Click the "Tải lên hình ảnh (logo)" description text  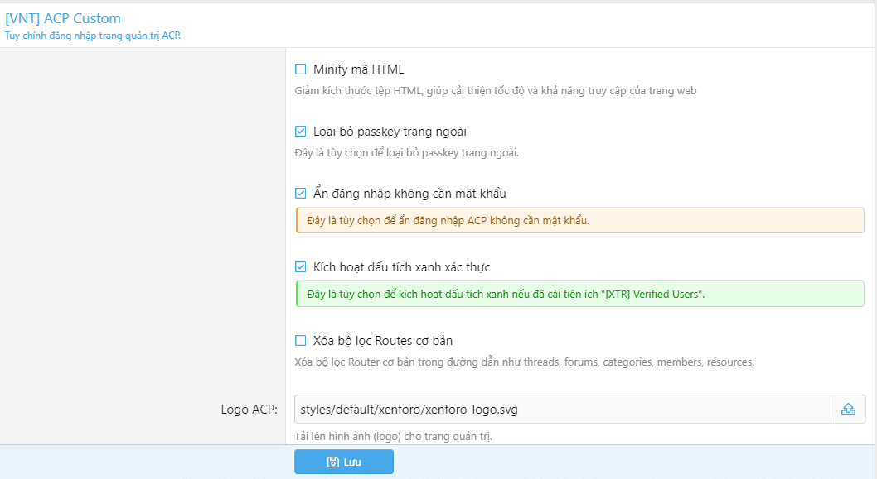(393, 436)
